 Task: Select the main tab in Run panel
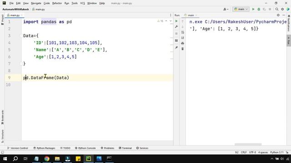click(191, 15)
